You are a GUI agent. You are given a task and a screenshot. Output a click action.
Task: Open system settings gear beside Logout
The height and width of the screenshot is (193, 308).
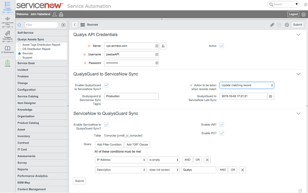point(304,14)
